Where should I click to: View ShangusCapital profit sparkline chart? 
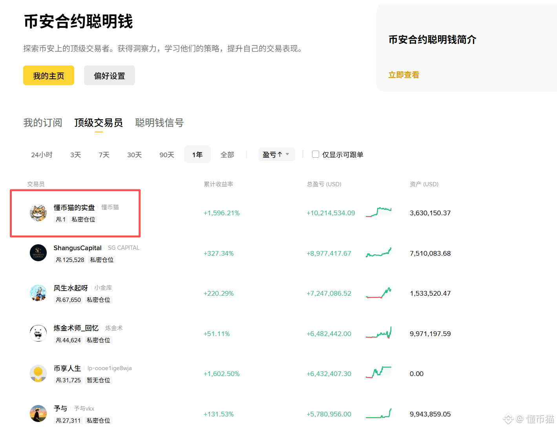click(x=378, y=253)
